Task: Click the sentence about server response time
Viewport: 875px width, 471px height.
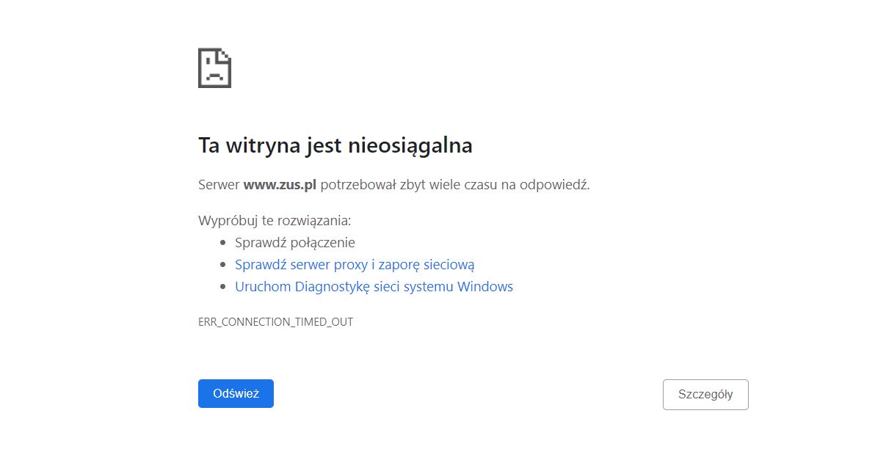Action: 394,185
